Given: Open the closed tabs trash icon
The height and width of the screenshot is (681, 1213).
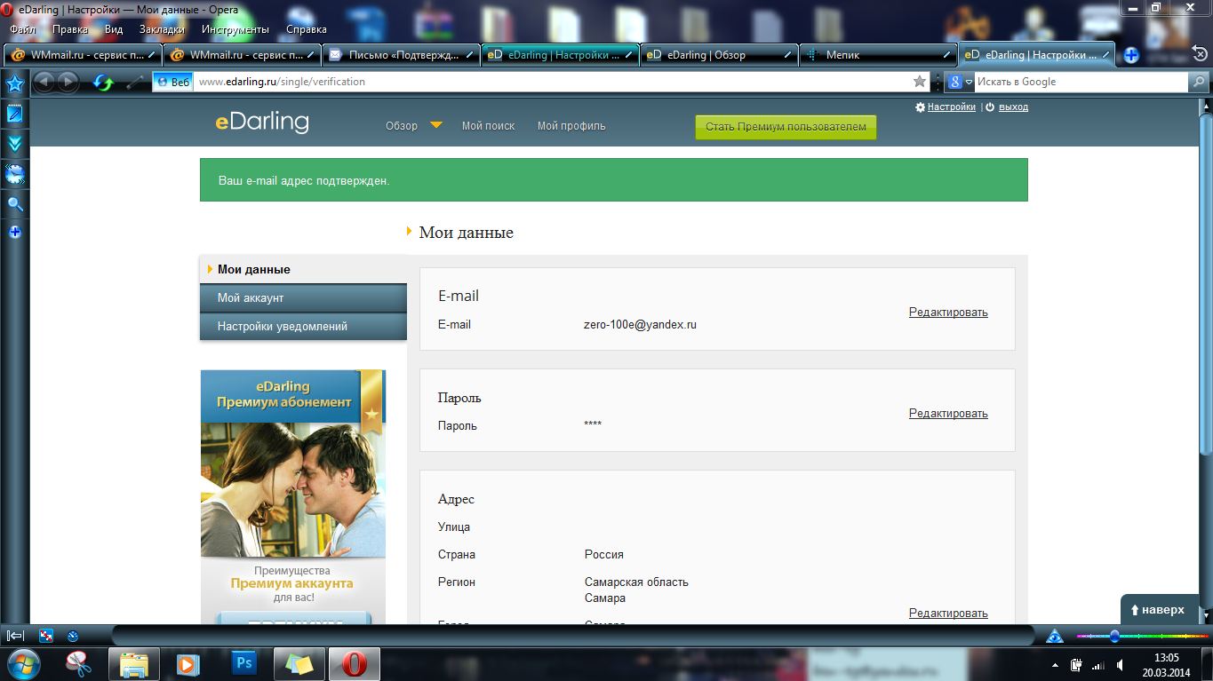Looking at the screenshot, I should coord(1199,54).
